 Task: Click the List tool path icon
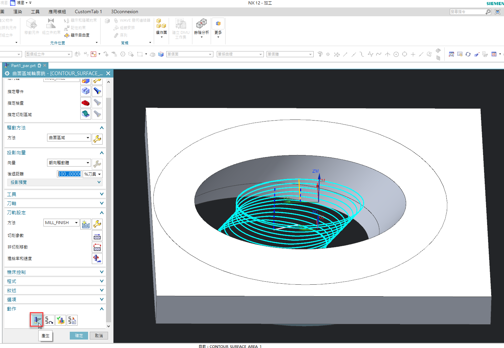tap(72, 320)
